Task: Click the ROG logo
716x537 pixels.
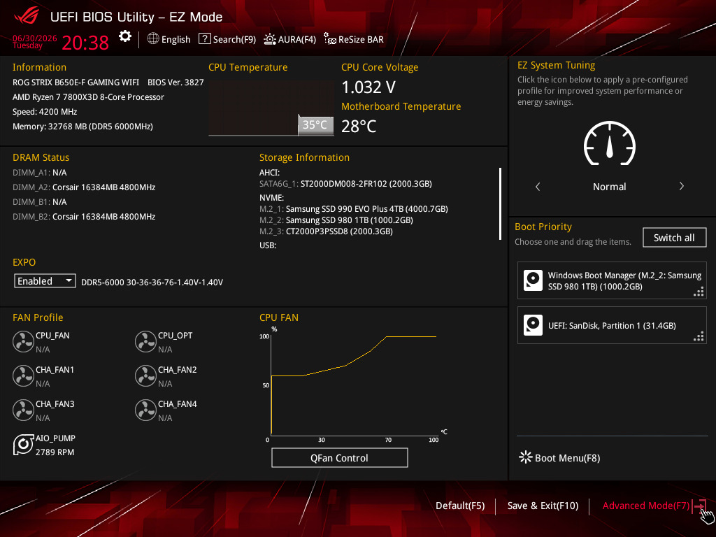Action: point(27,17)
